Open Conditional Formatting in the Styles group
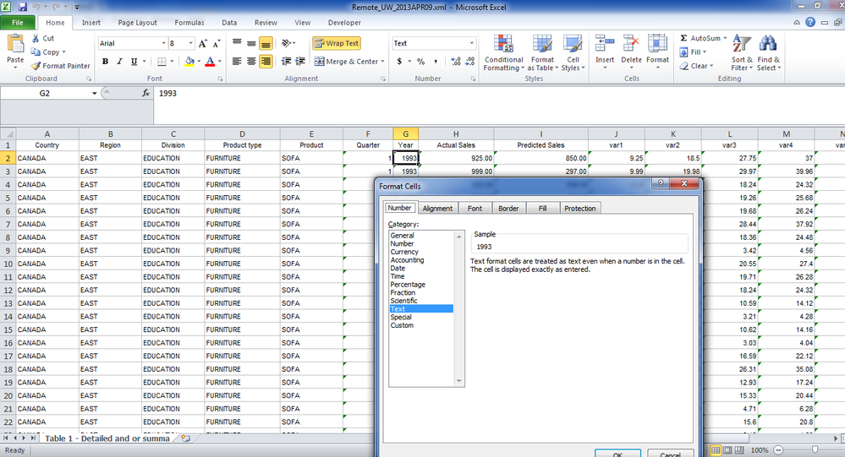This screenshot has width=845, height=457. click(x=503, y=44)
